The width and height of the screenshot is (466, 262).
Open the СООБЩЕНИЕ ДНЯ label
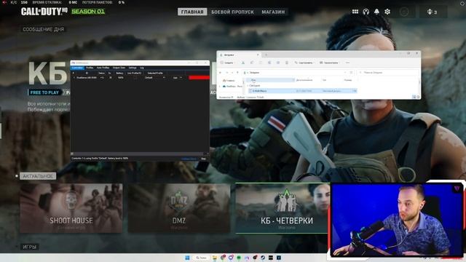[x=44, y=29]
